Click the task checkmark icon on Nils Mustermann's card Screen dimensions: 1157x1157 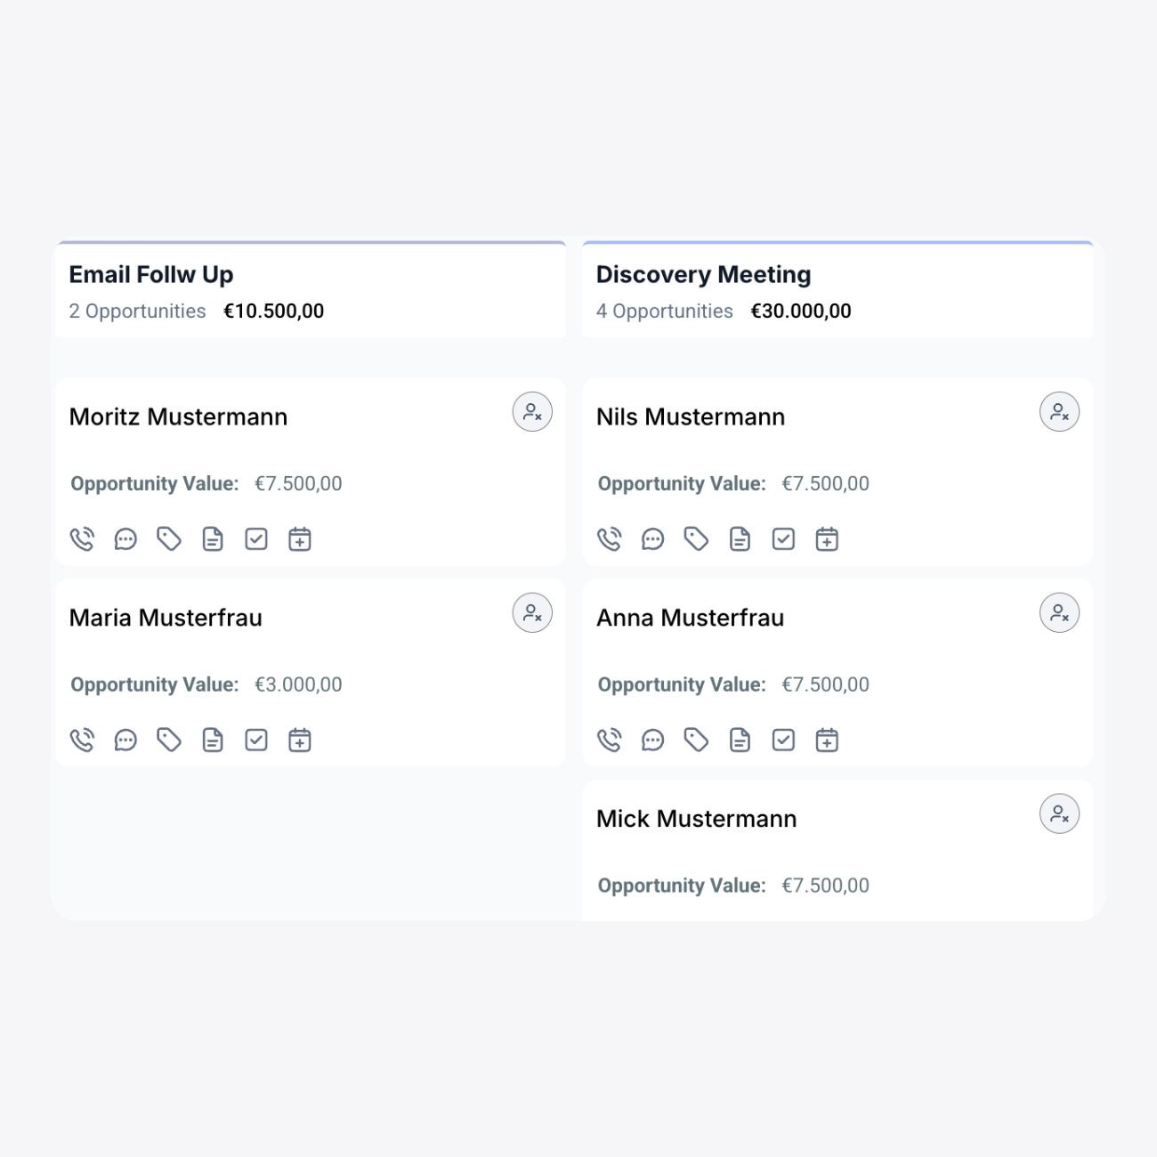pos(783,538)
